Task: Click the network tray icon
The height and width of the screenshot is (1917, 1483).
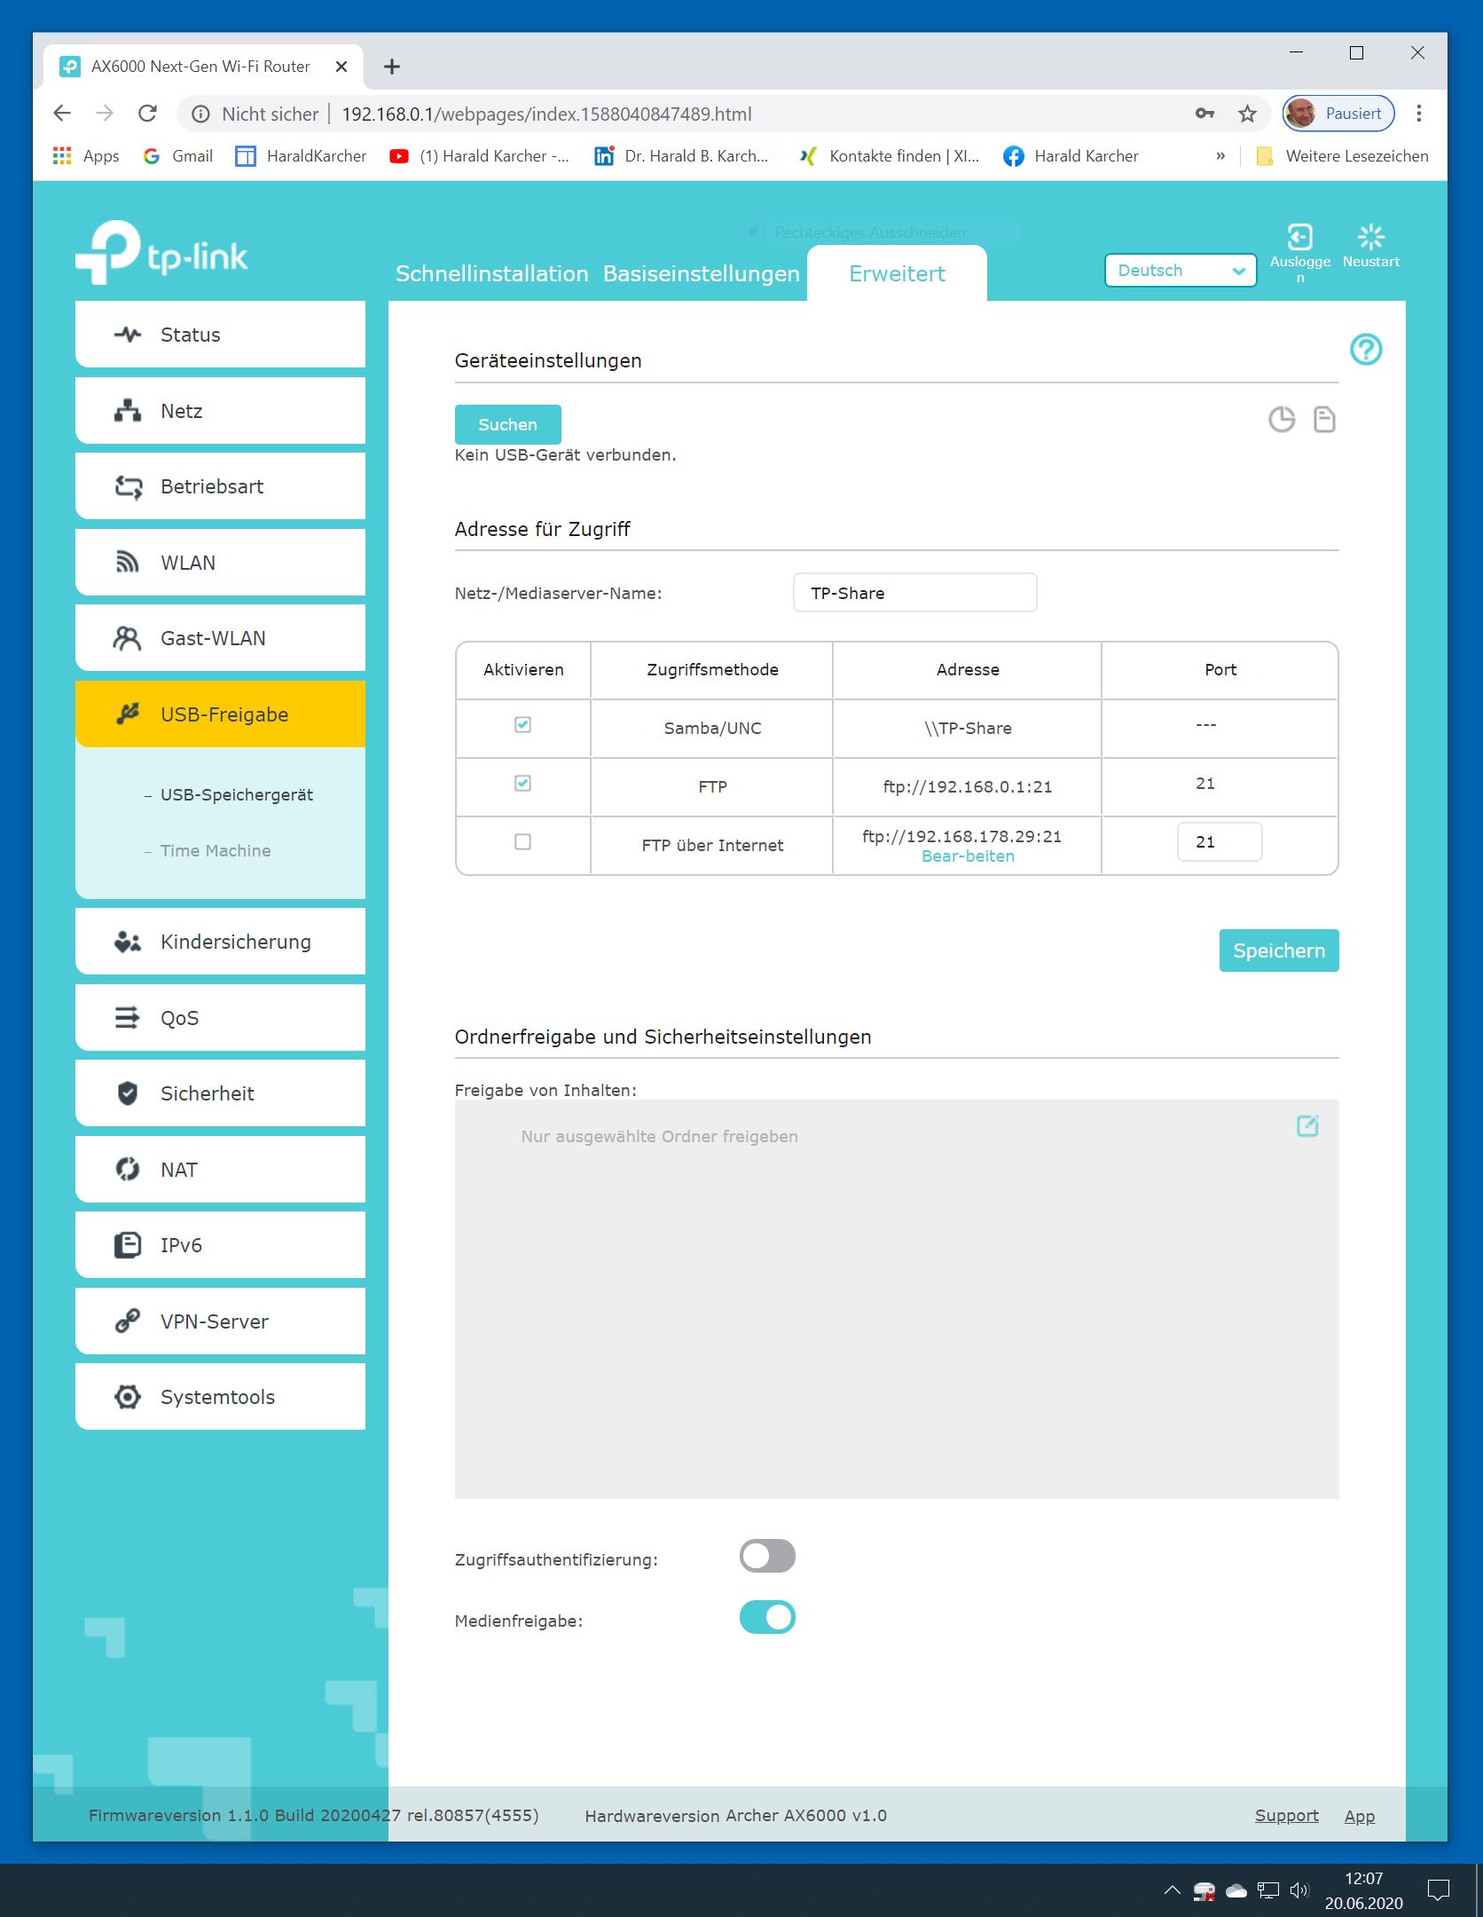Action: coord(1267,1890)
